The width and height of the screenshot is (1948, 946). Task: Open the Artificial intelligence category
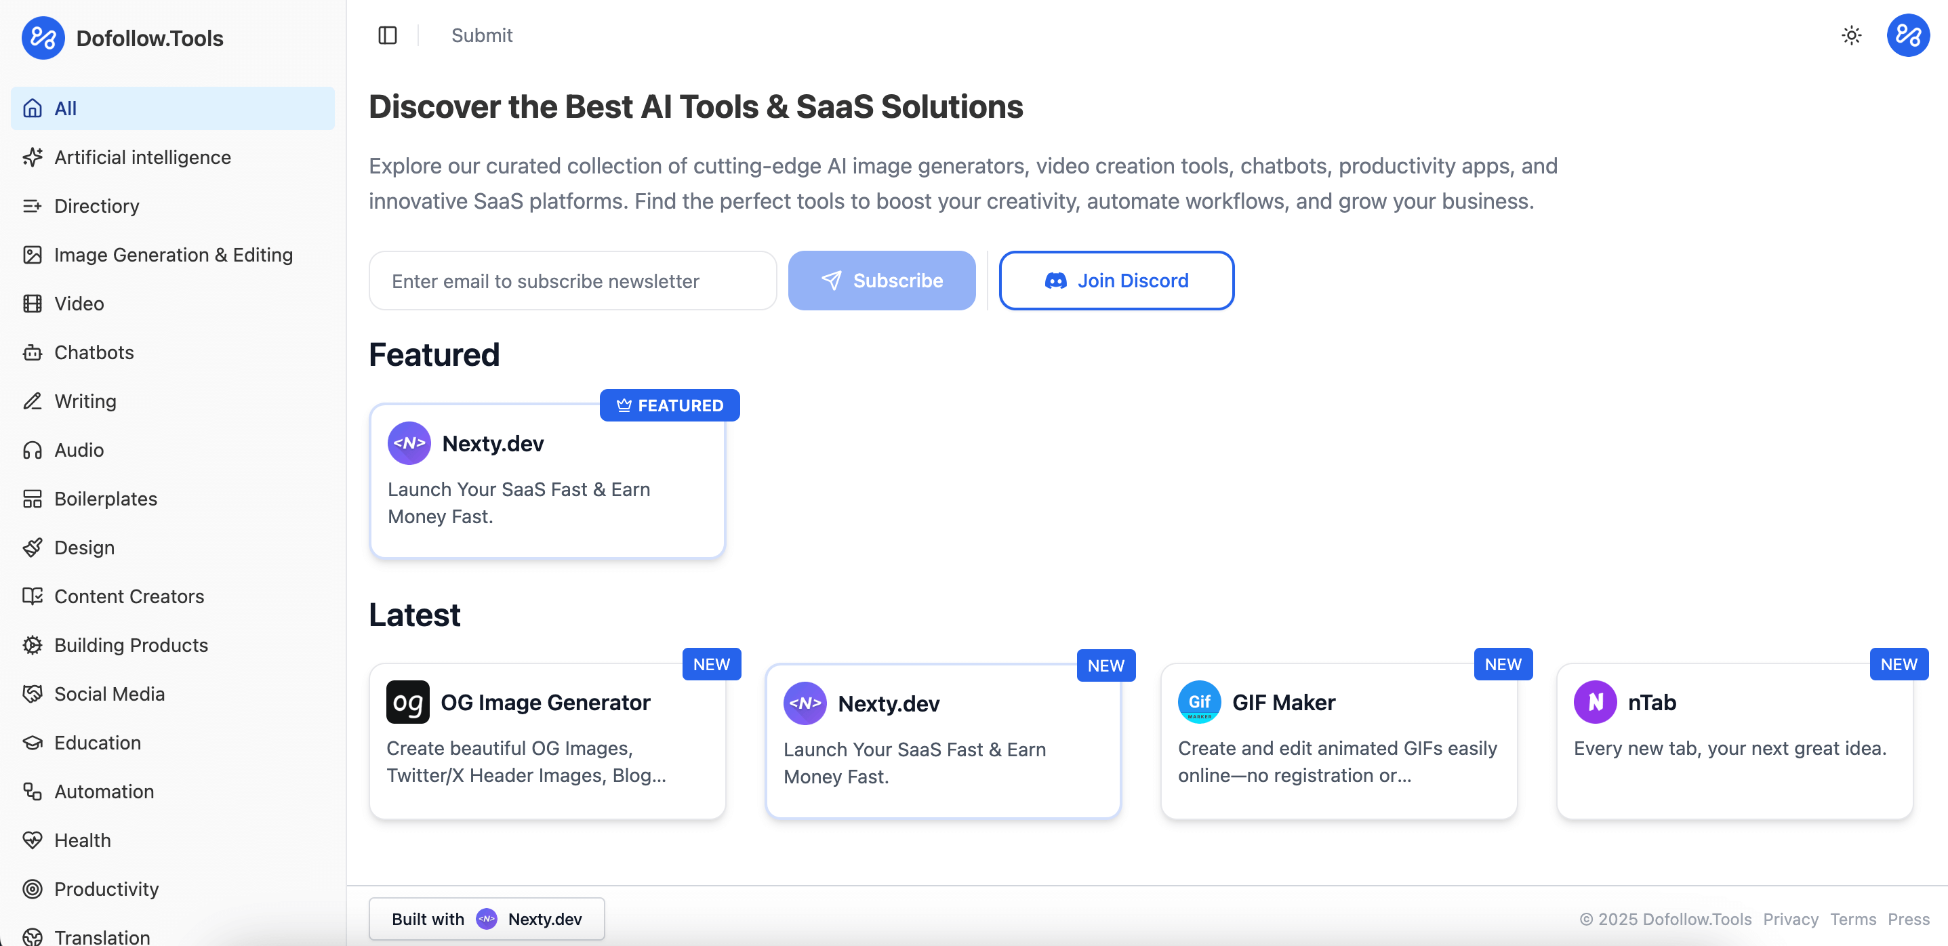click(x=142, y=157)
